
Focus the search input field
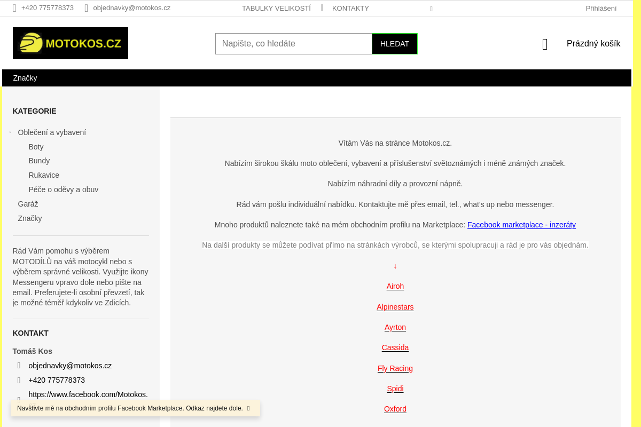[294, 44]
